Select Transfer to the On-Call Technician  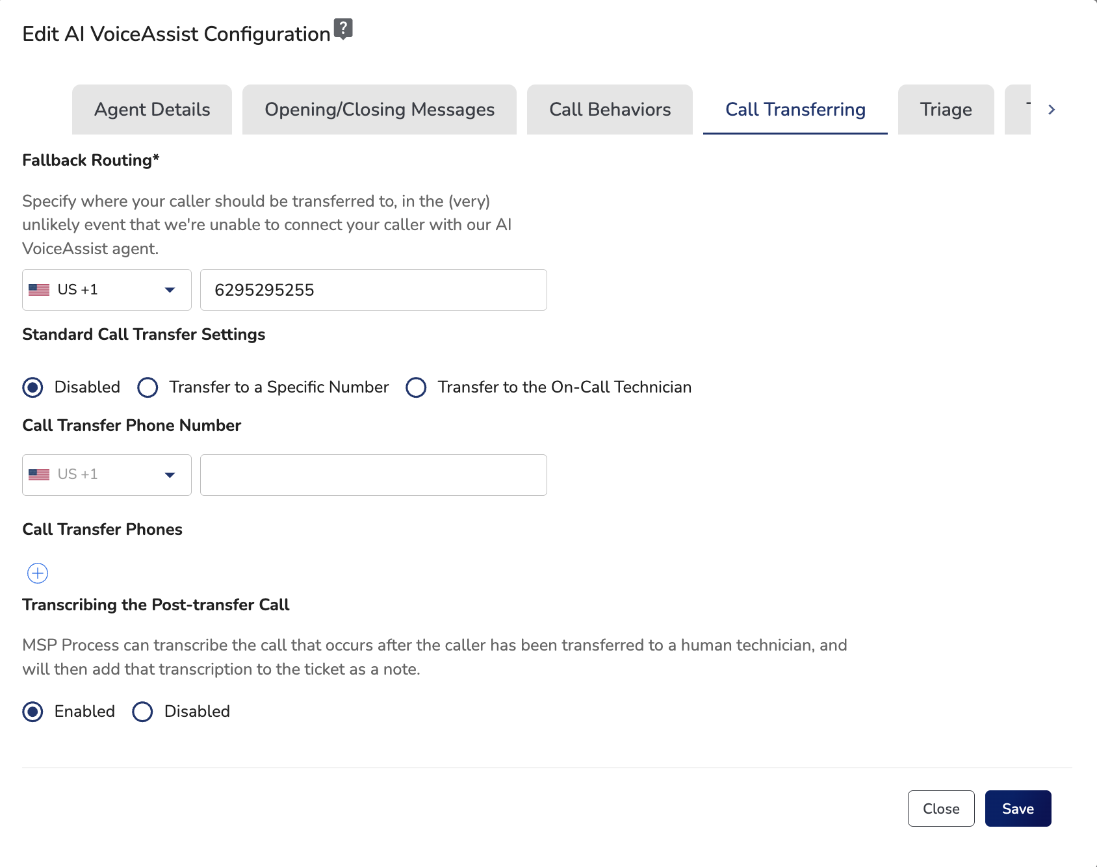(x=416, y=387)
